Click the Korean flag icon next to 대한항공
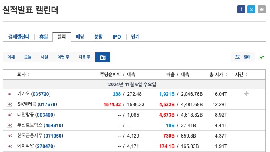 [10, 115]
